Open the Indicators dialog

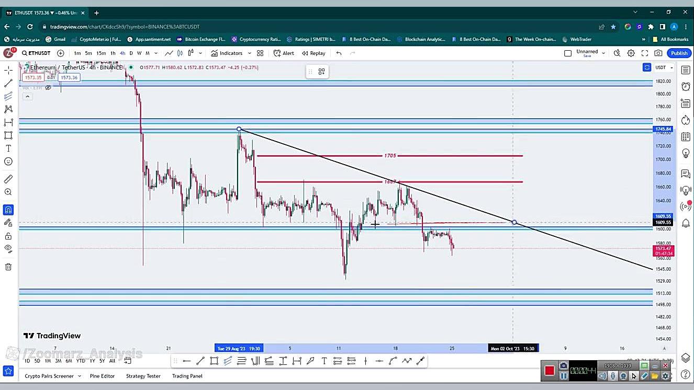pyautogui.click(x=227, y=53)
